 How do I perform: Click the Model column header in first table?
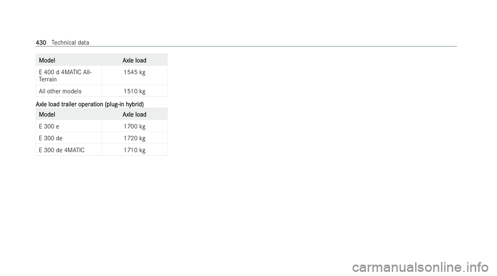(x=47, y=60)
